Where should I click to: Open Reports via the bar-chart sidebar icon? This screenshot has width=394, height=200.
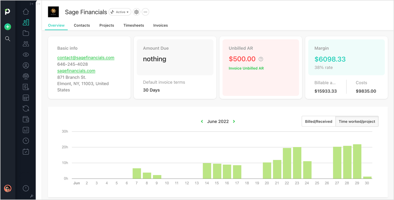[26, 130]
